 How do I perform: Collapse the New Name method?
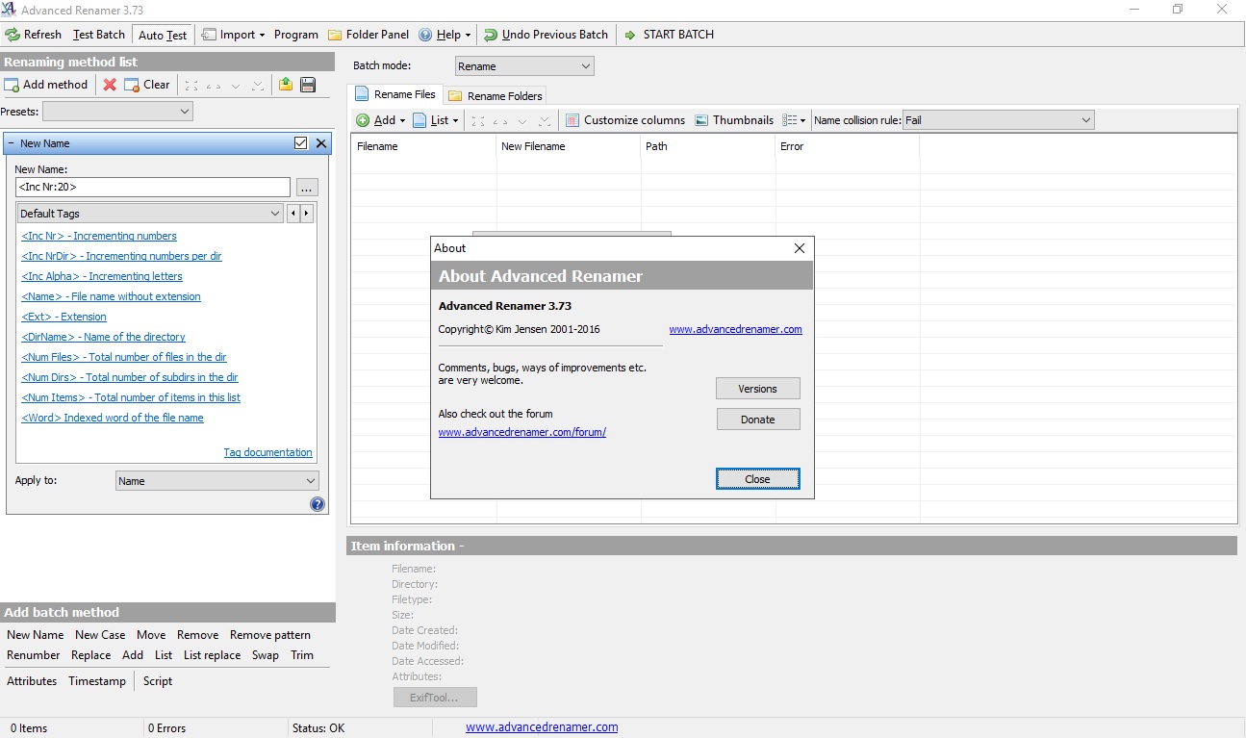11,143
